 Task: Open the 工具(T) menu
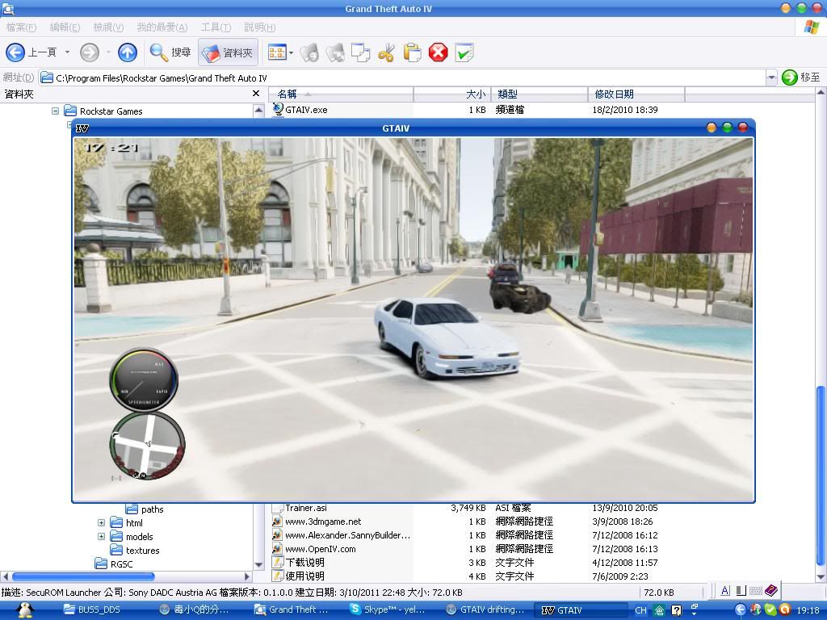(215, 27)
